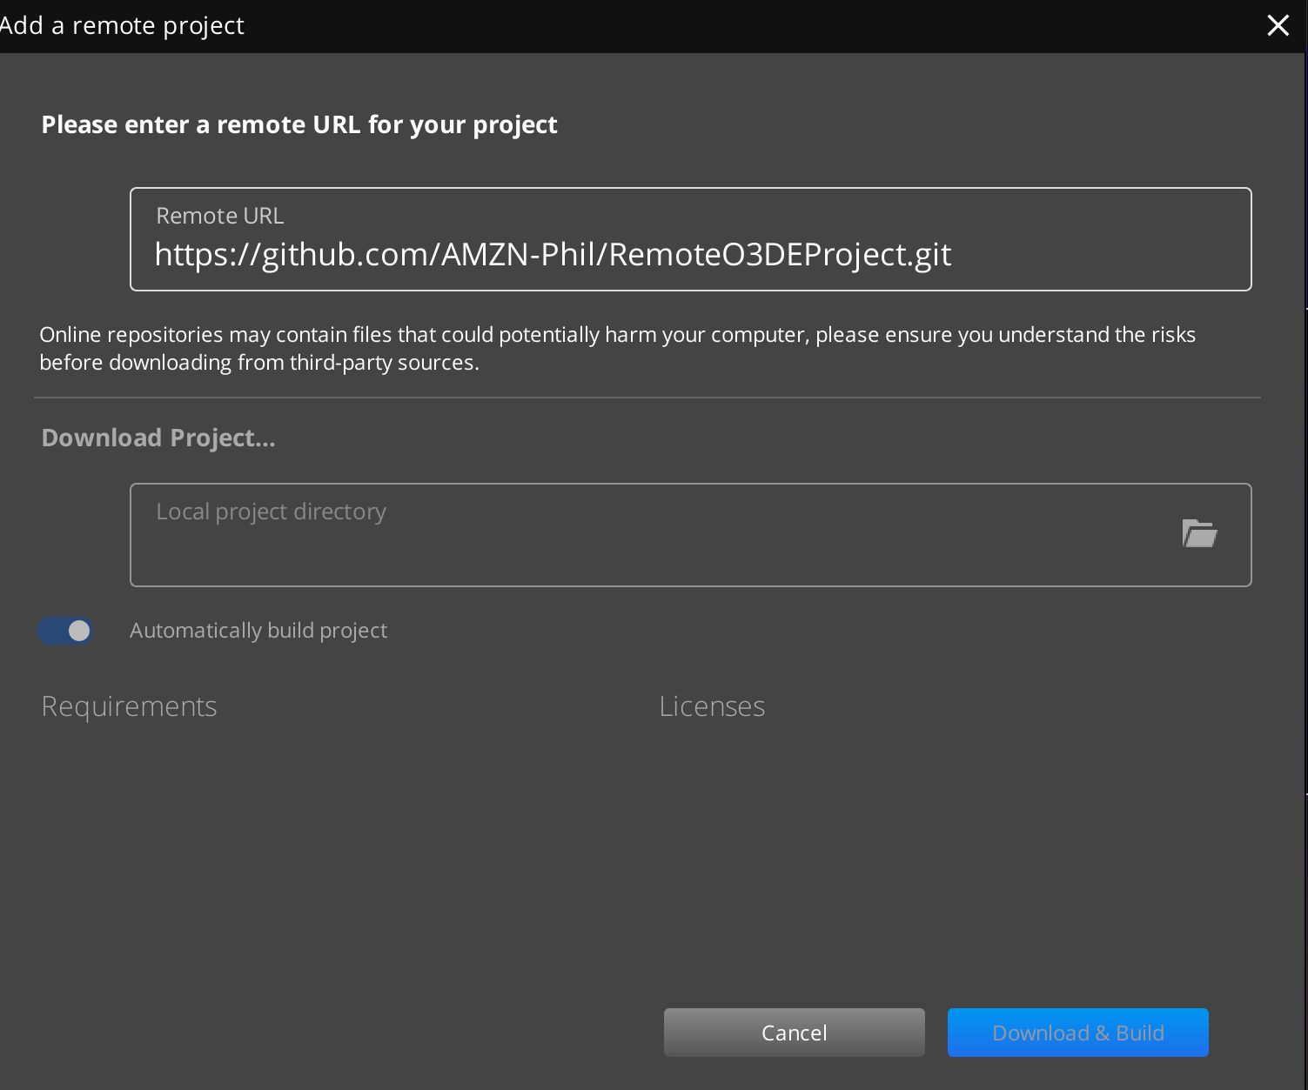Click the Cancel button to dismiss dialog
This screenshot has height=1090, width=1308.
tap(794, 1033)
